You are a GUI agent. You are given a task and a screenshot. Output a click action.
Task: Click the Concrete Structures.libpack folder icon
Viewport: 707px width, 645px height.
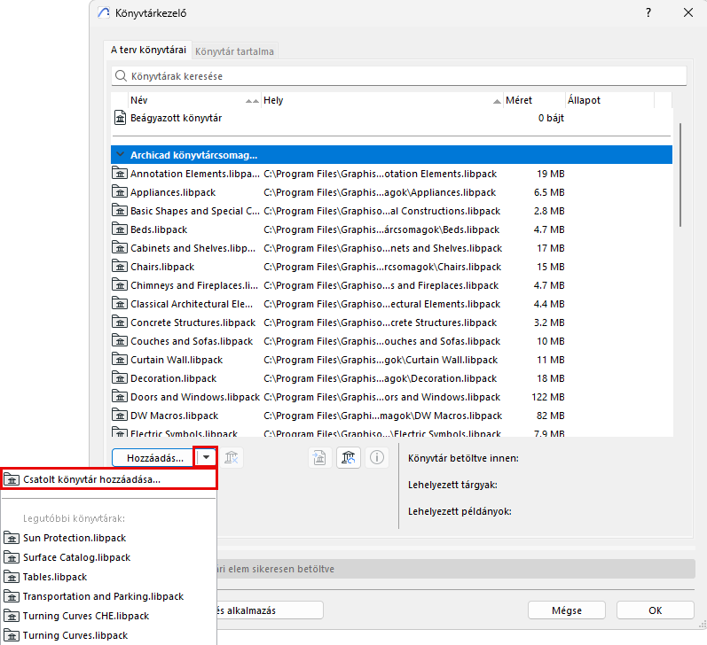tap(120, 322)
